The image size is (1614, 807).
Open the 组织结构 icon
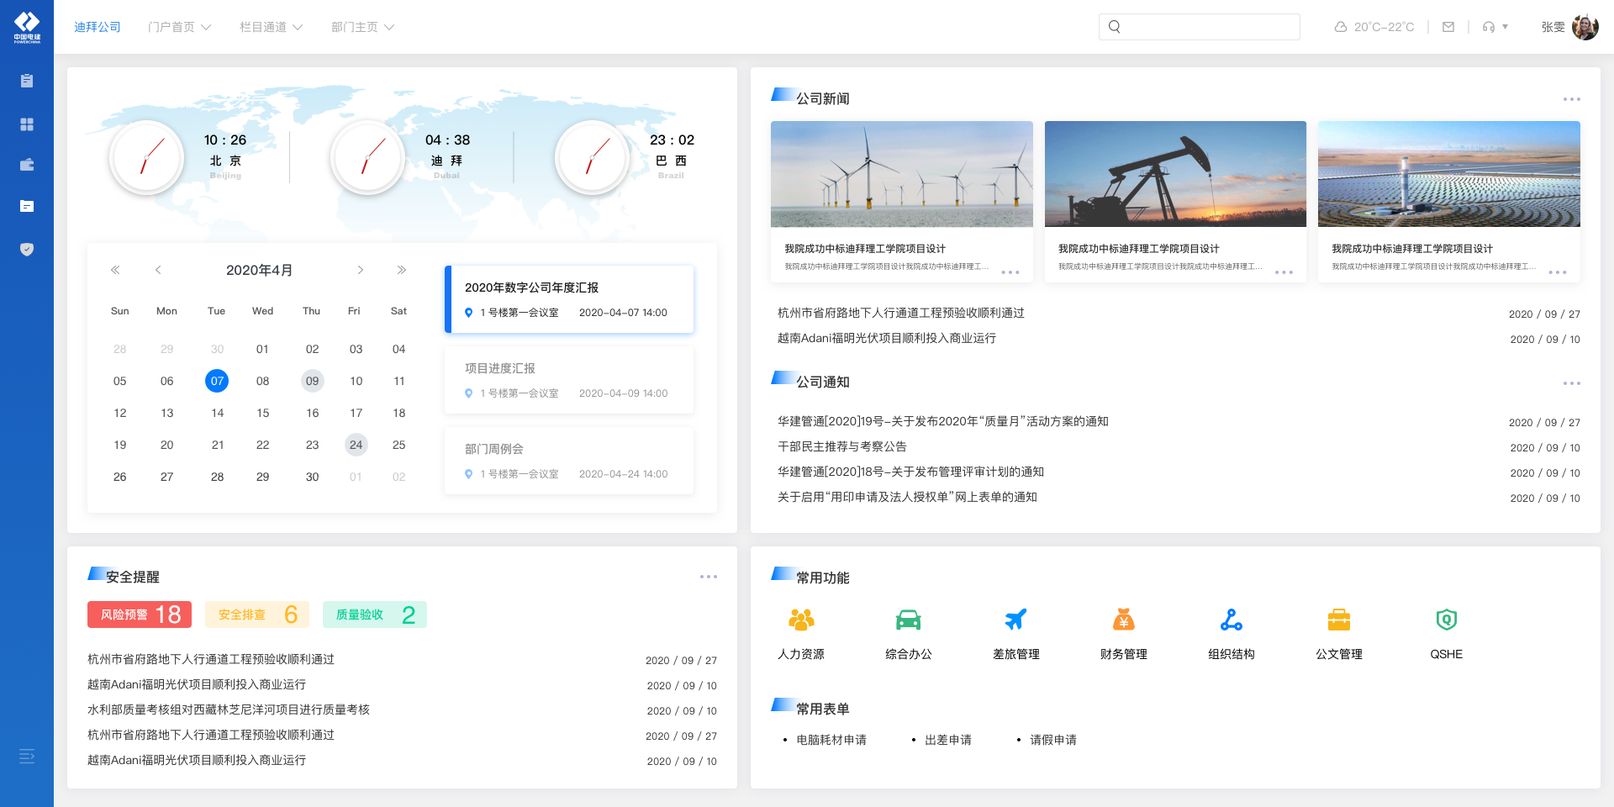click(x=1231, y=620)
